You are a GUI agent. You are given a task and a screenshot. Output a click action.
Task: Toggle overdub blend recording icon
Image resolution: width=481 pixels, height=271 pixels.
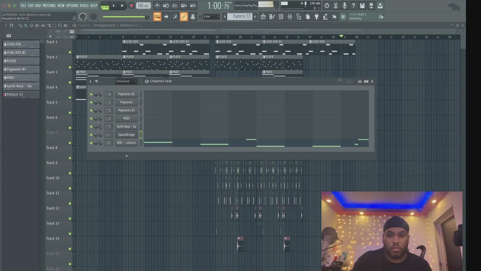pos(184,6)
